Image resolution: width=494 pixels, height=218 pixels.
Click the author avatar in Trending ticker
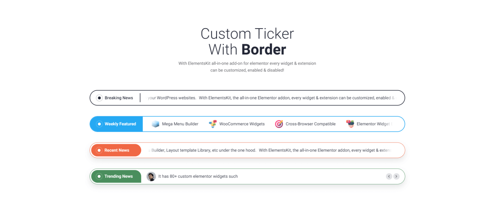(151, 176)
